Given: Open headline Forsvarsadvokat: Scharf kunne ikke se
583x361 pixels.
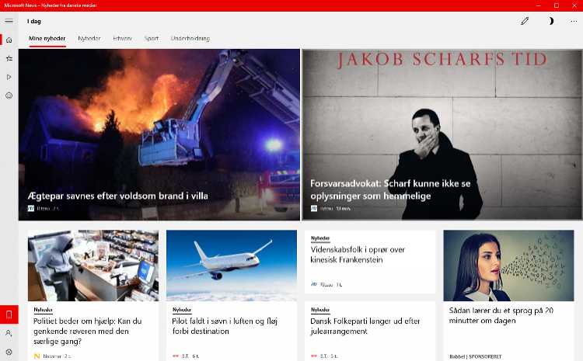Looking at the screenshot, I should 390,189.
